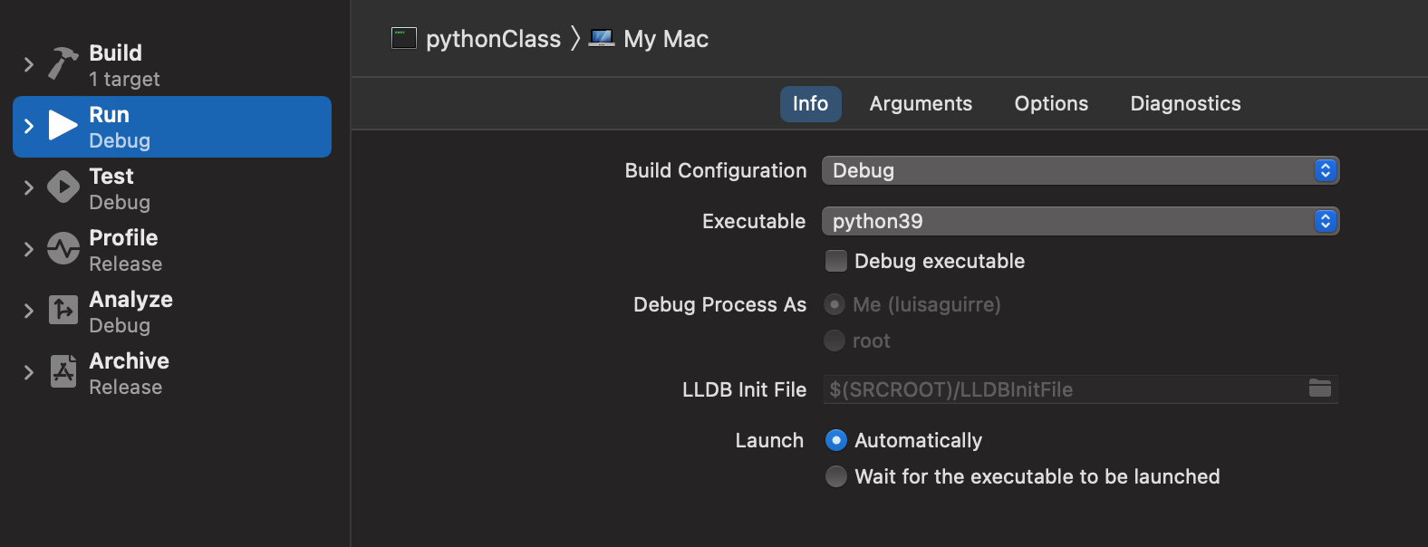Click the LLDB Init File text field
Viewport: 1428px width, 547px height.
pos(1060,389)
